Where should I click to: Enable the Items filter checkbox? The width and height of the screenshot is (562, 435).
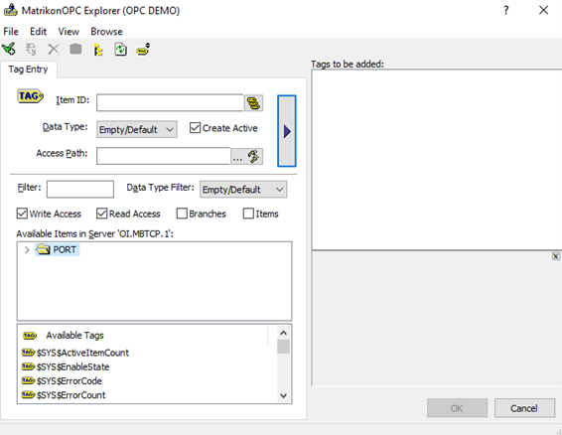pyautogui.click(x=248, y=214)
